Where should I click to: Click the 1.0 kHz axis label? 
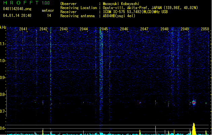2,61
